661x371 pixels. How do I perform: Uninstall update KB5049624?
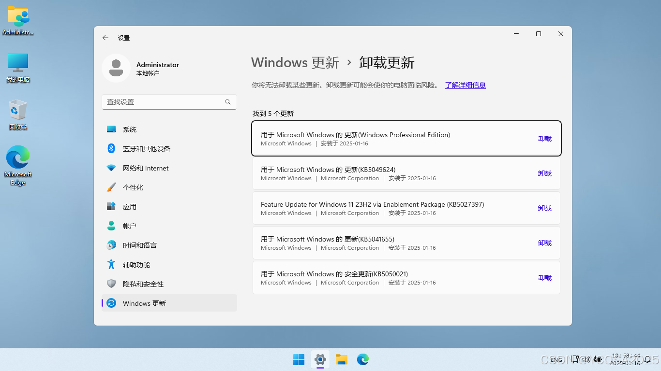(545, 173)
